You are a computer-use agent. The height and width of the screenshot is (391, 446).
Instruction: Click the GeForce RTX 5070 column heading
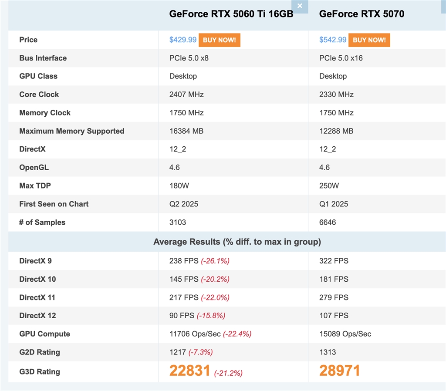(362, 14)
